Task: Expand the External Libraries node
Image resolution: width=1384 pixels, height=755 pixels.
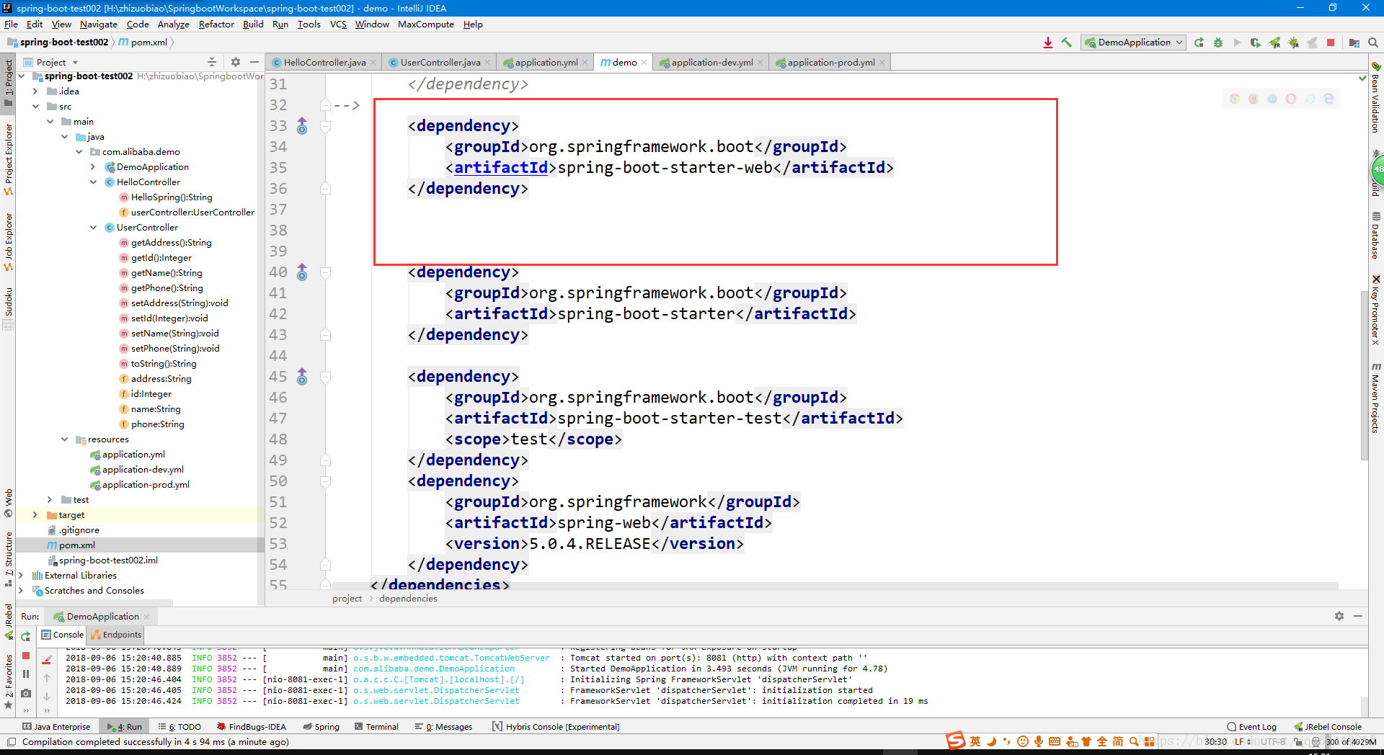Action: point(22,575)
